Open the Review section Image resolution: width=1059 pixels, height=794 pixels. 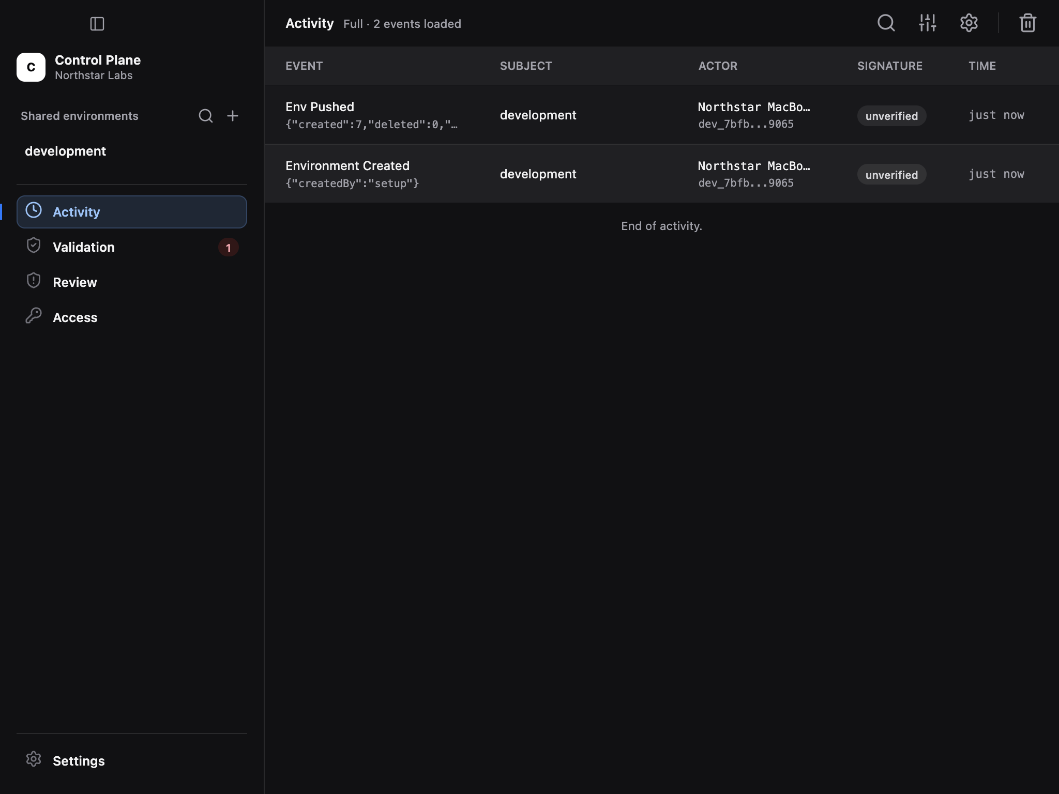[132, 282]
